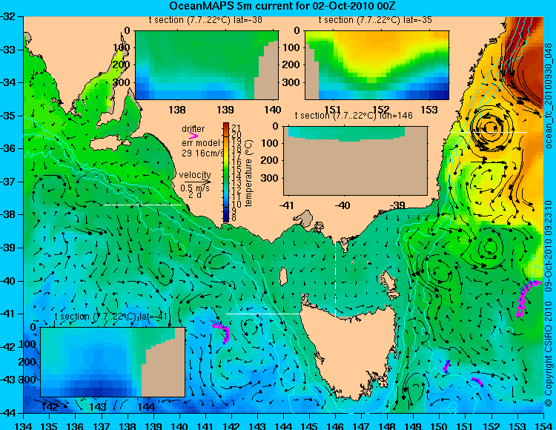Image resolution: width=556 pixels, height=430 pixels.
Task: Click the 'err model' legend text
Action: point(201,143)
